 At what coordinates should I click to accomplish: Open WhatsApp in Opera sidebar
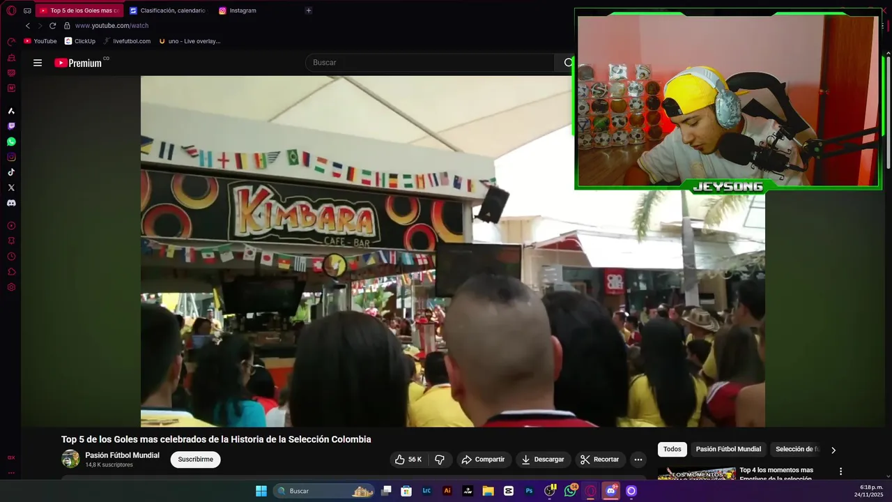click(x=11, y=142)
